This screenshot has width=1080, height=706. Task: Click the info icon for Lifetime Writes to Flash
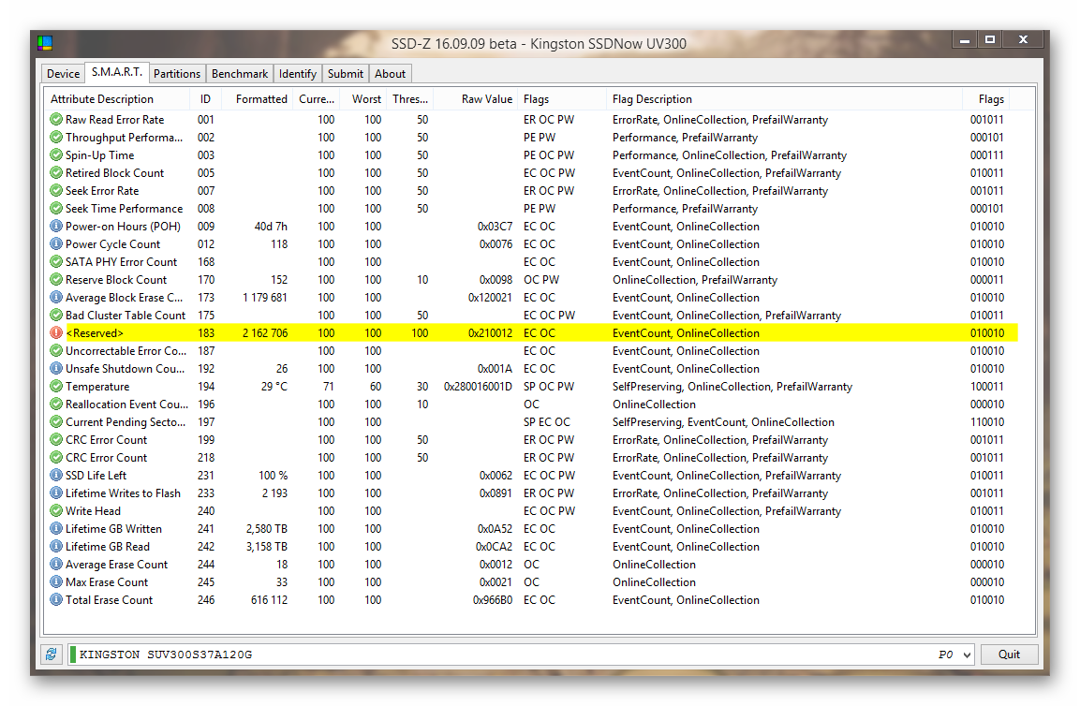[56, 493]
